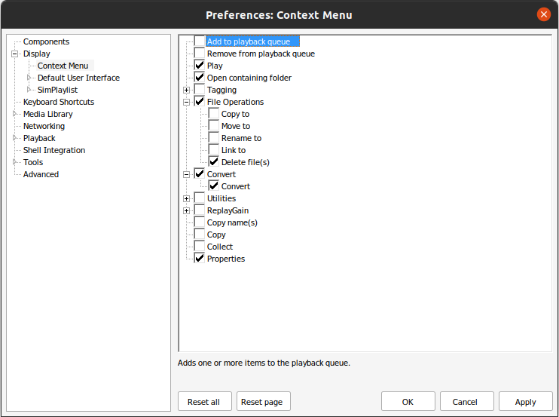
Task: Check the Collect item box
Action: coord(200,246)
